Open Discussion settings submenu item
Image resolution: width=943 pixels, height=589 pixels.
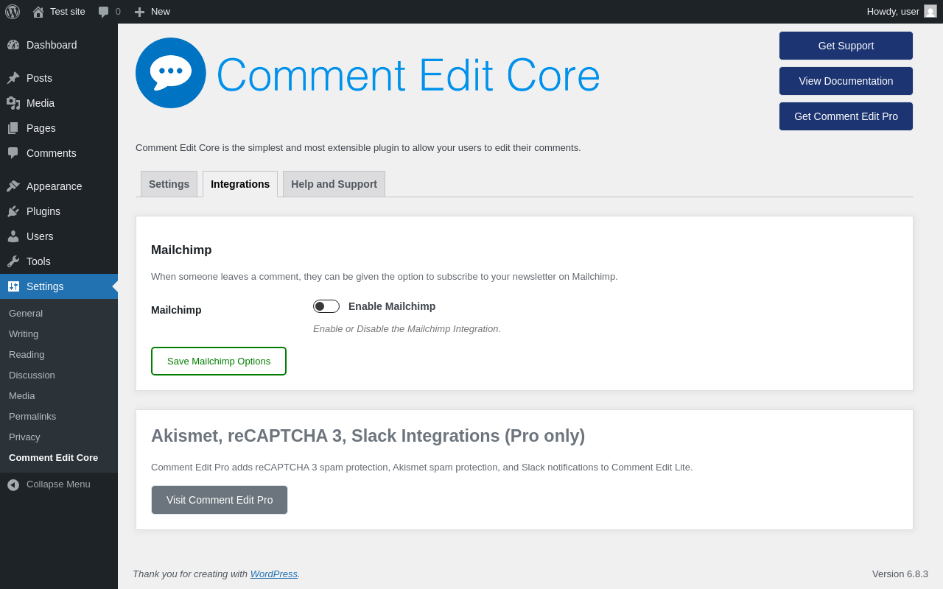32,375
